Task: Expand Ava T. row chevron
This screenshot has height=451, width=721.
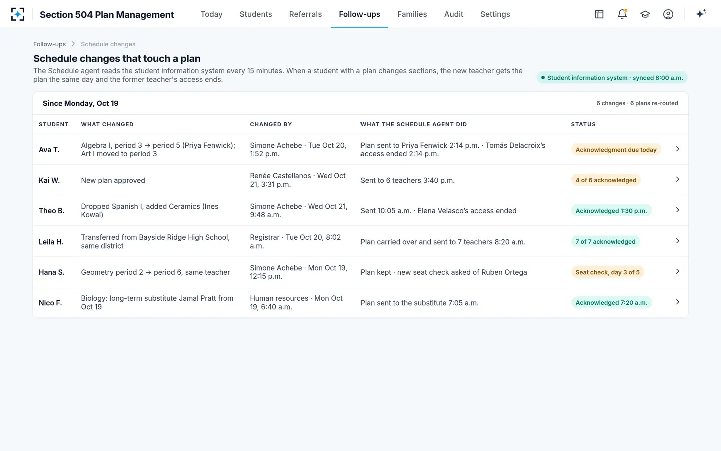Action: click(x=677, y=149)
